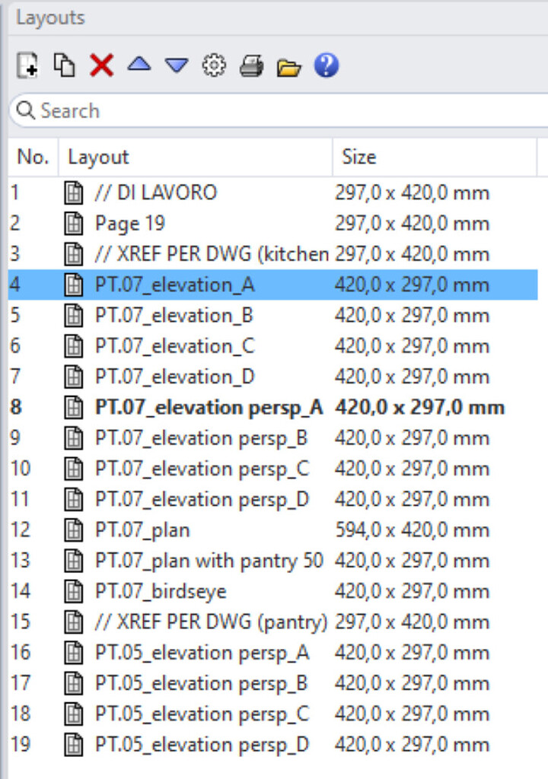Viewport: 548px width, 779px height.
Task: Open layout settings with the gear icon
Action: tap(214, 66)
